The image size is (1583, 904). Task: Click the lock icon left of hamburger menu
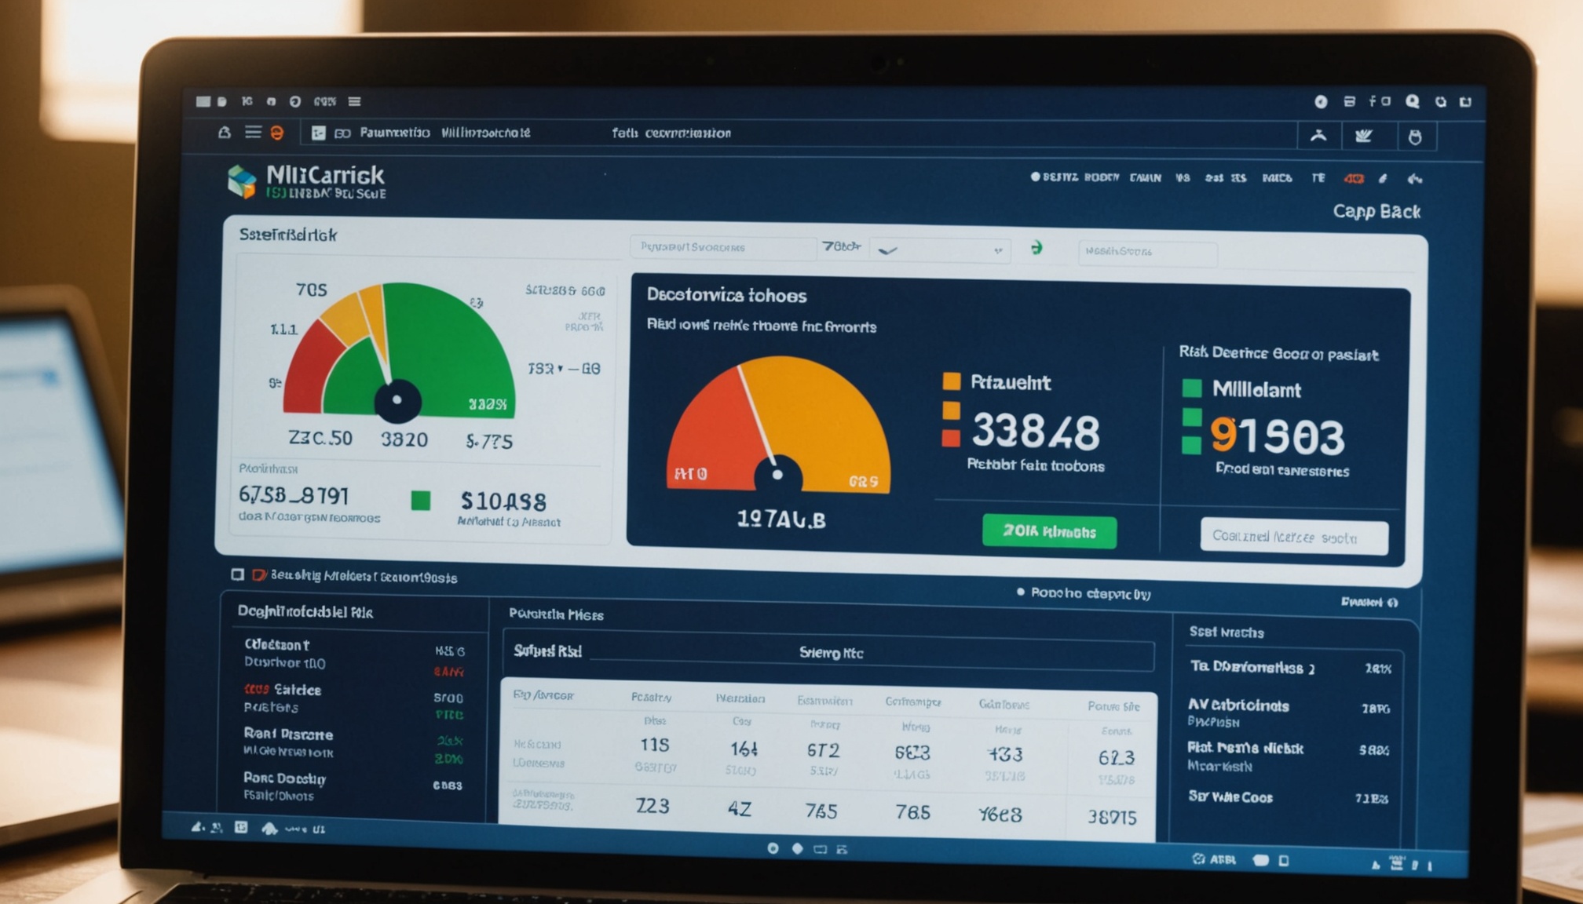[x=225, y=132]
